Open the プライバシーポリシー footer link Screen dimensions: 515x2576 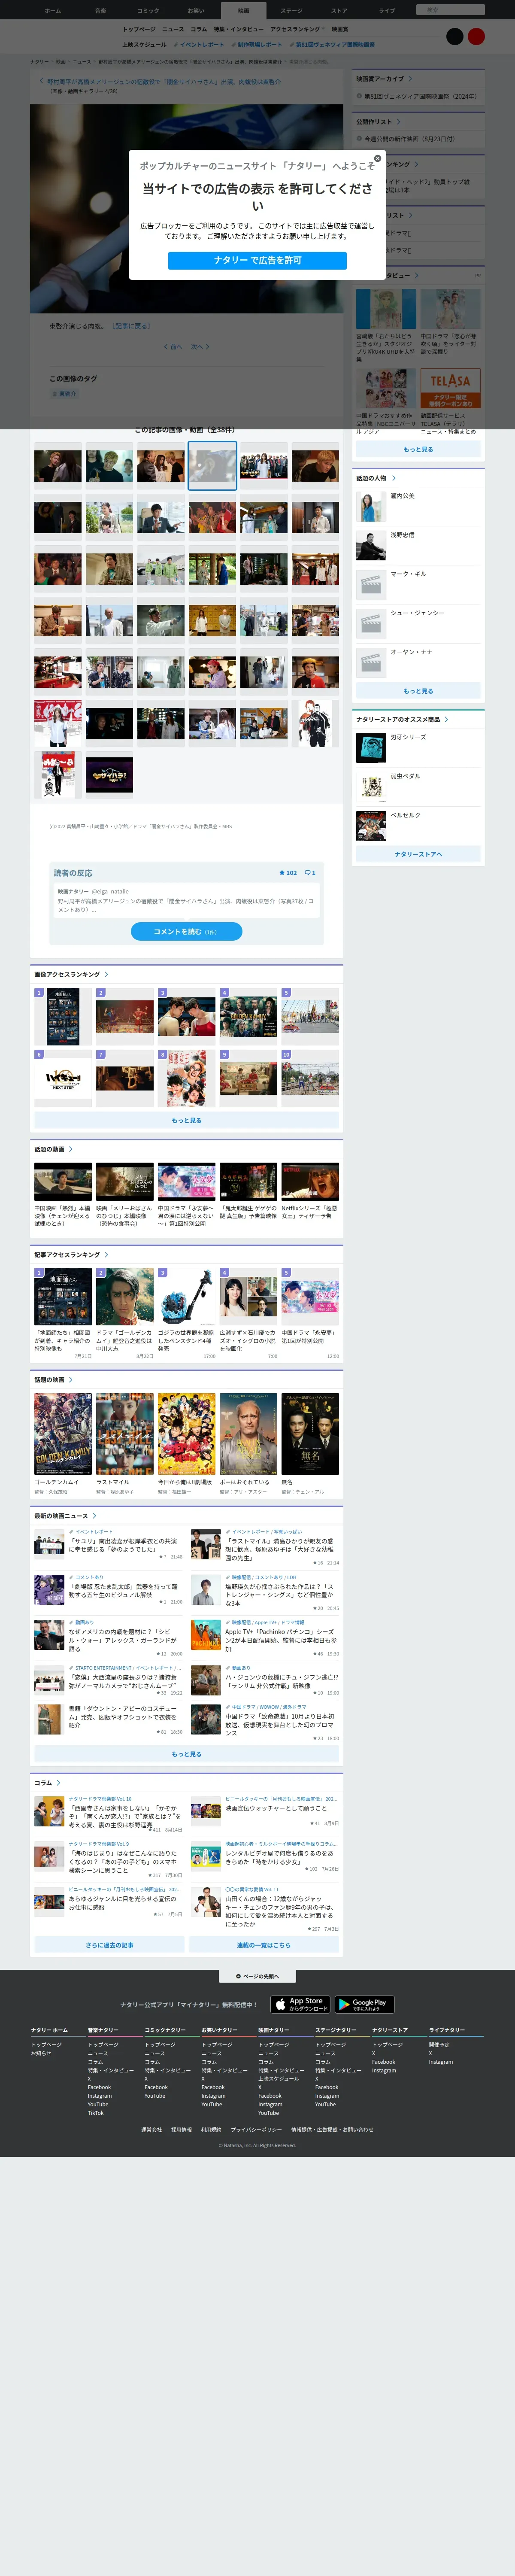click(256, 2129)
